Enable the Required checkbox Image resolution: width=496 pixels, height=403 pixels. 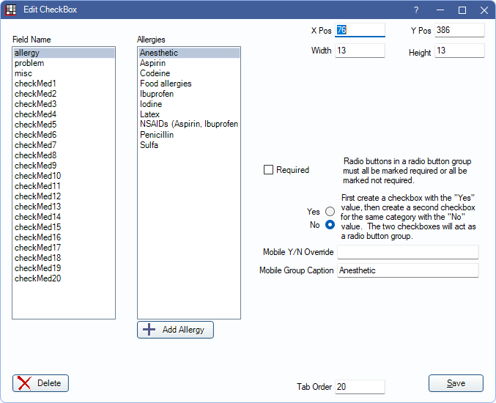pyautogui.click(x=269, y=170)
